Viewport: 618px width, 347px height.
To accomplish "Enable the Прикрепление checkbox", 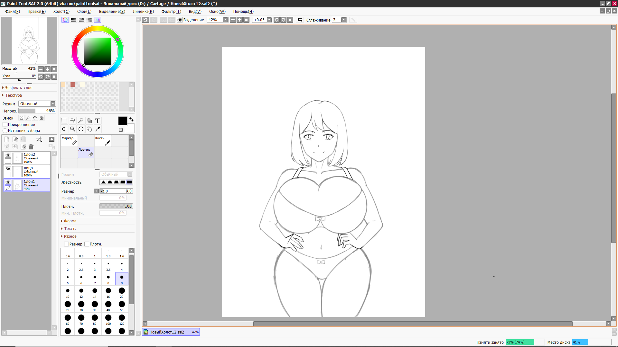I will 5,125.
